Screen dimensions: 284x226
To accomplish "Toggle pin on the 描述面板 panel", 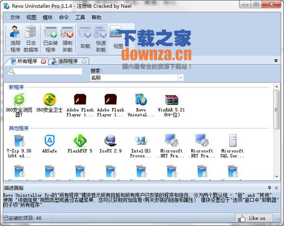I will [269, 188].
